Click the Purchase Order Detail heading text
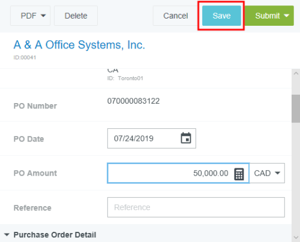 55,235
